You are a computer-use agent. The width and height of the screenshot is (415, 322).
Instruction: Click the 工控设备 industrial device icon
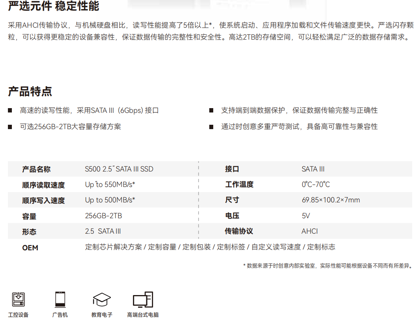click(x=18, y=300)
